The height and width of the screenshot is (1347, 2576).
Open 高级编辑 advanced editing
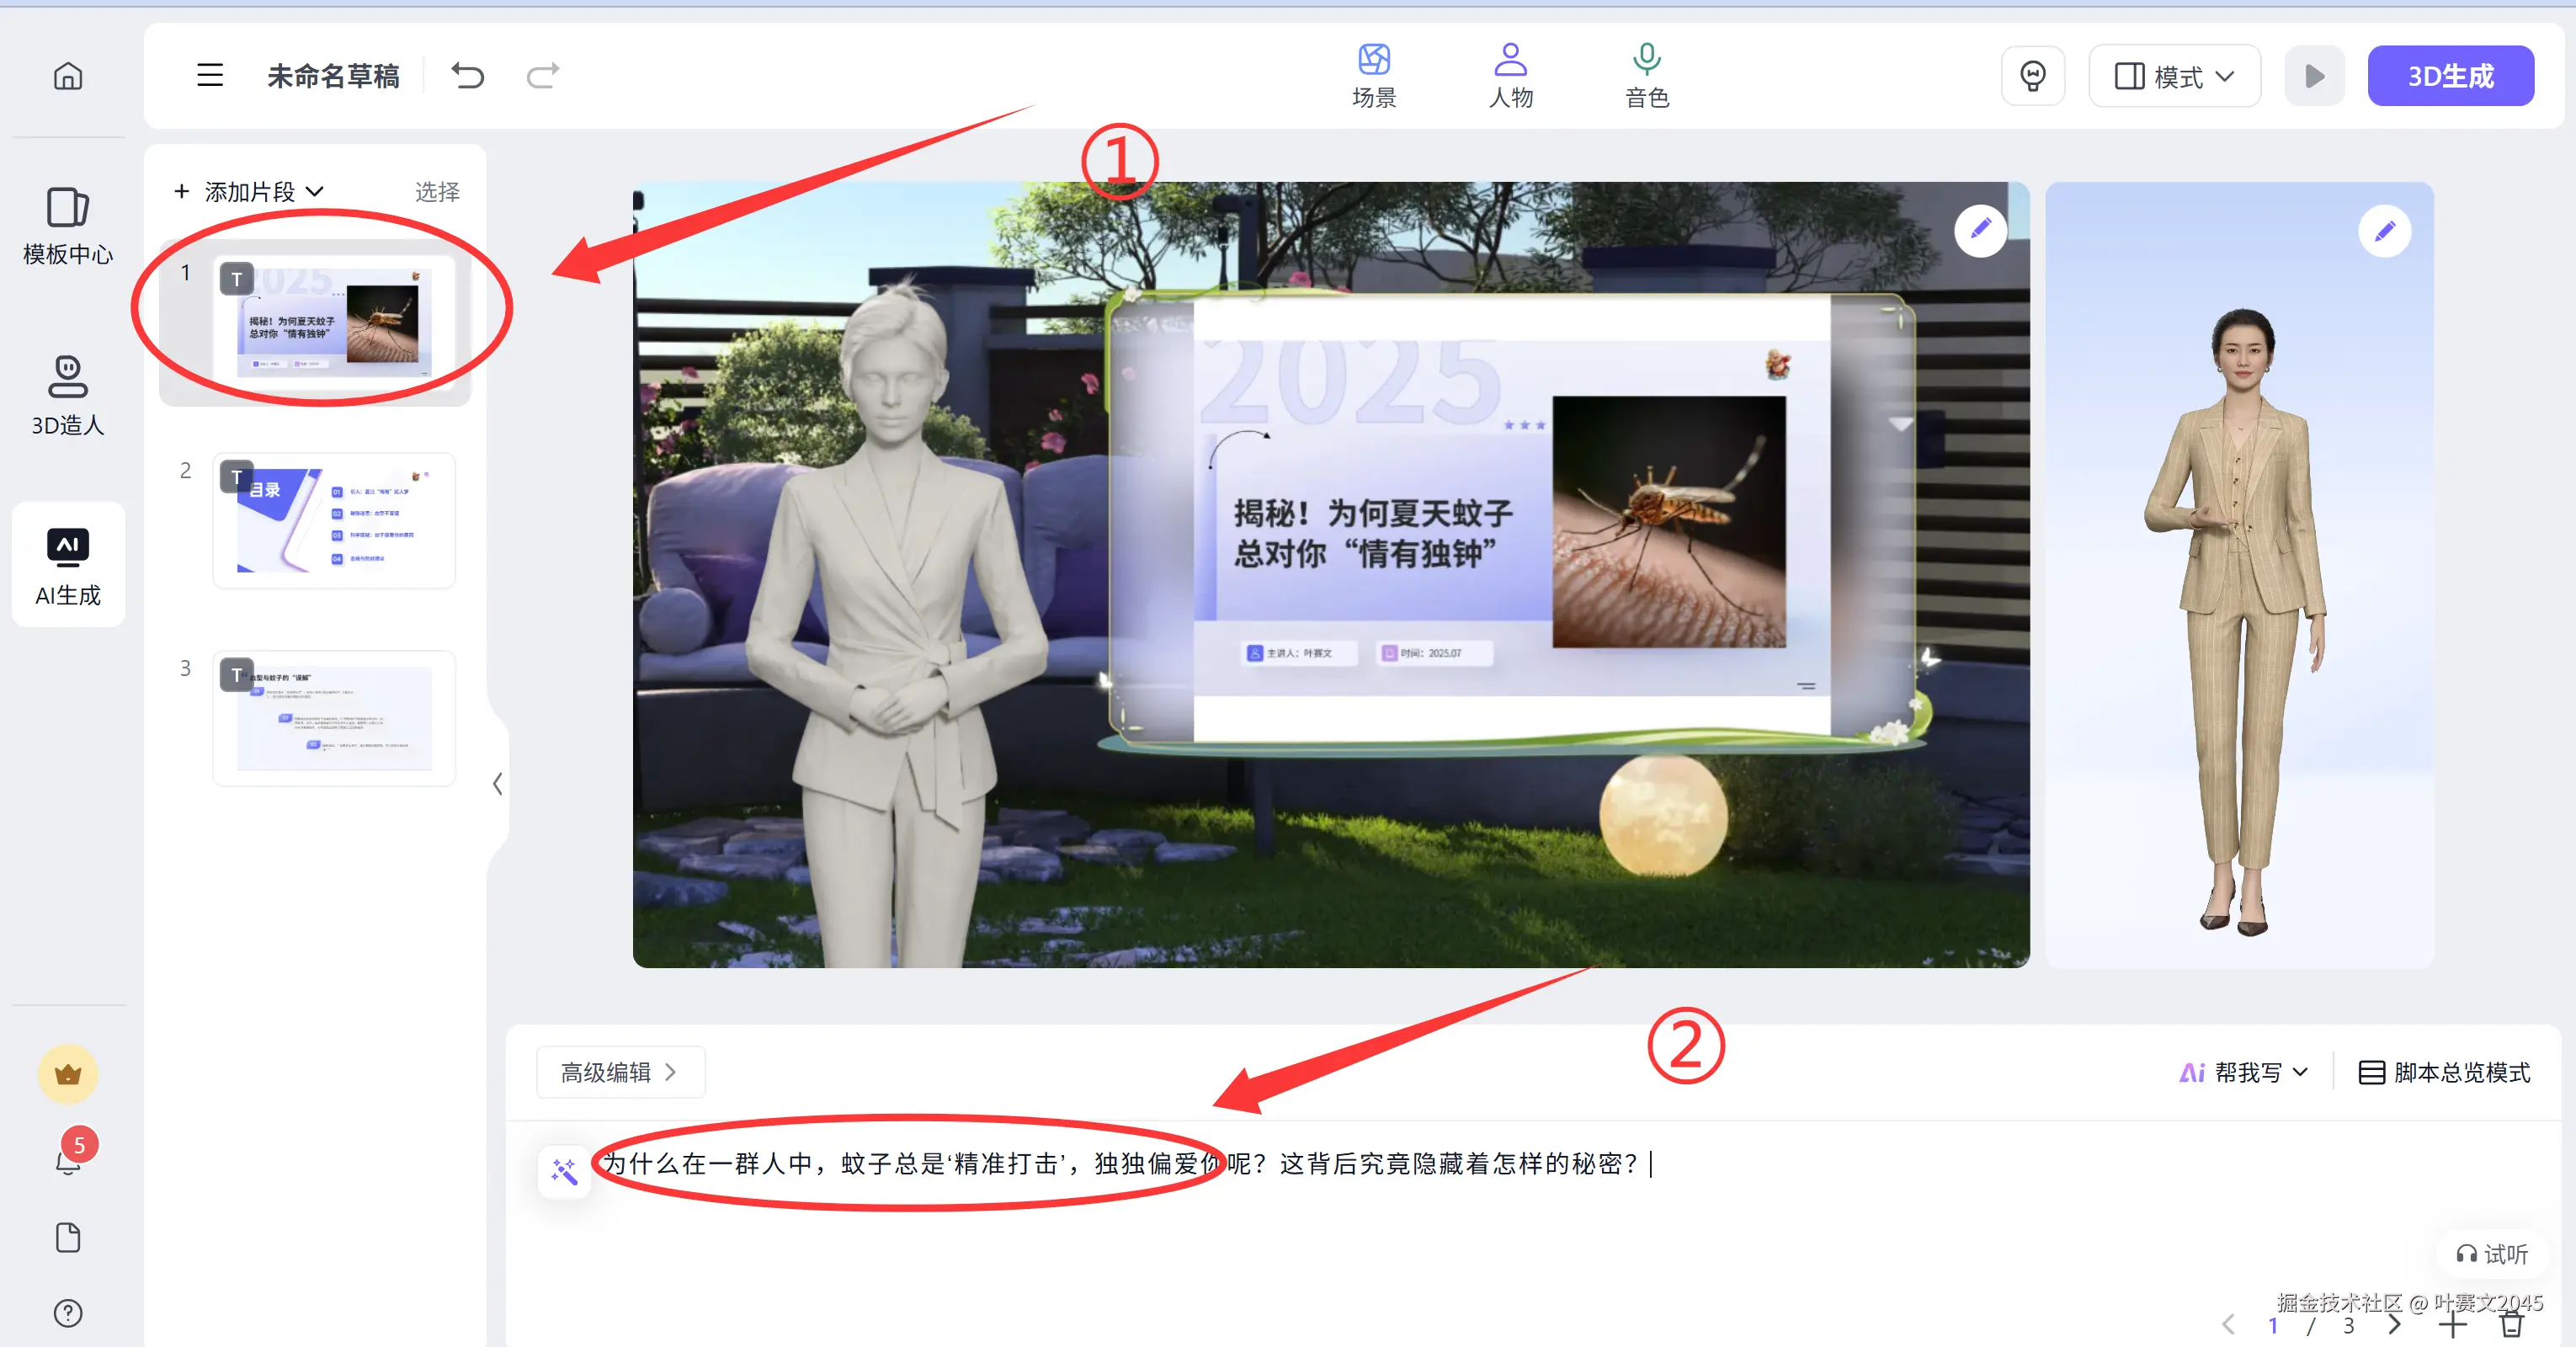point(620,1072)
